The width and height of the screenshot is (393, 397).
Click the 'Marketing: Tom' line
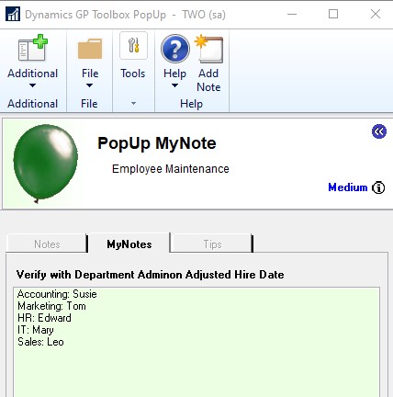click(51, 306)
